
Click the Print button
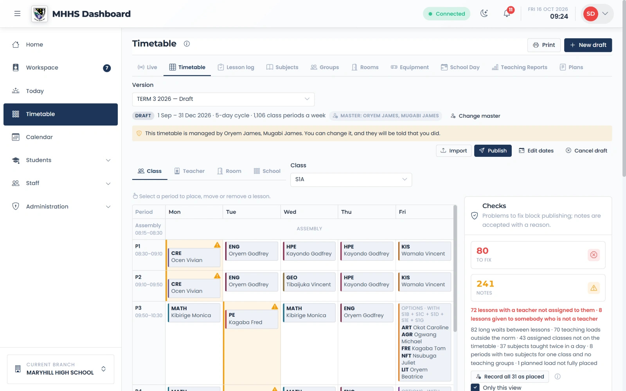tap(544, 45)
